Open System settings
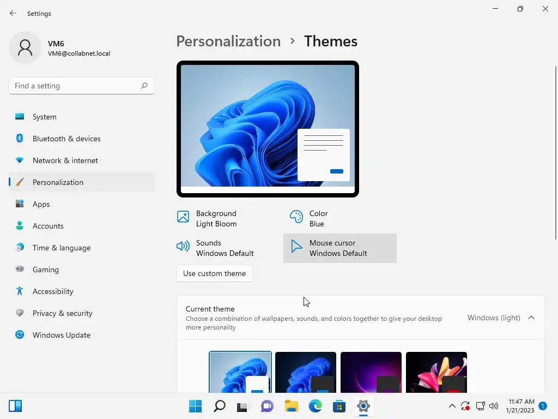Viewport: 558px width, 419px height. point(82,117)
